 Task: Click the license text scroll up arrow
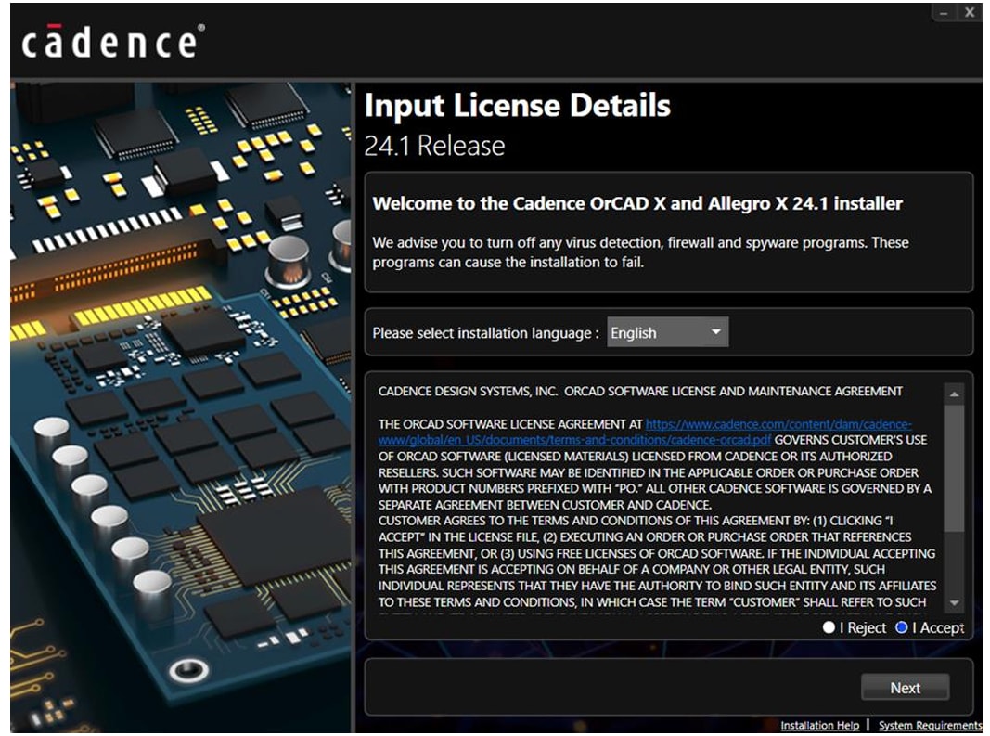tap(954, 394)
